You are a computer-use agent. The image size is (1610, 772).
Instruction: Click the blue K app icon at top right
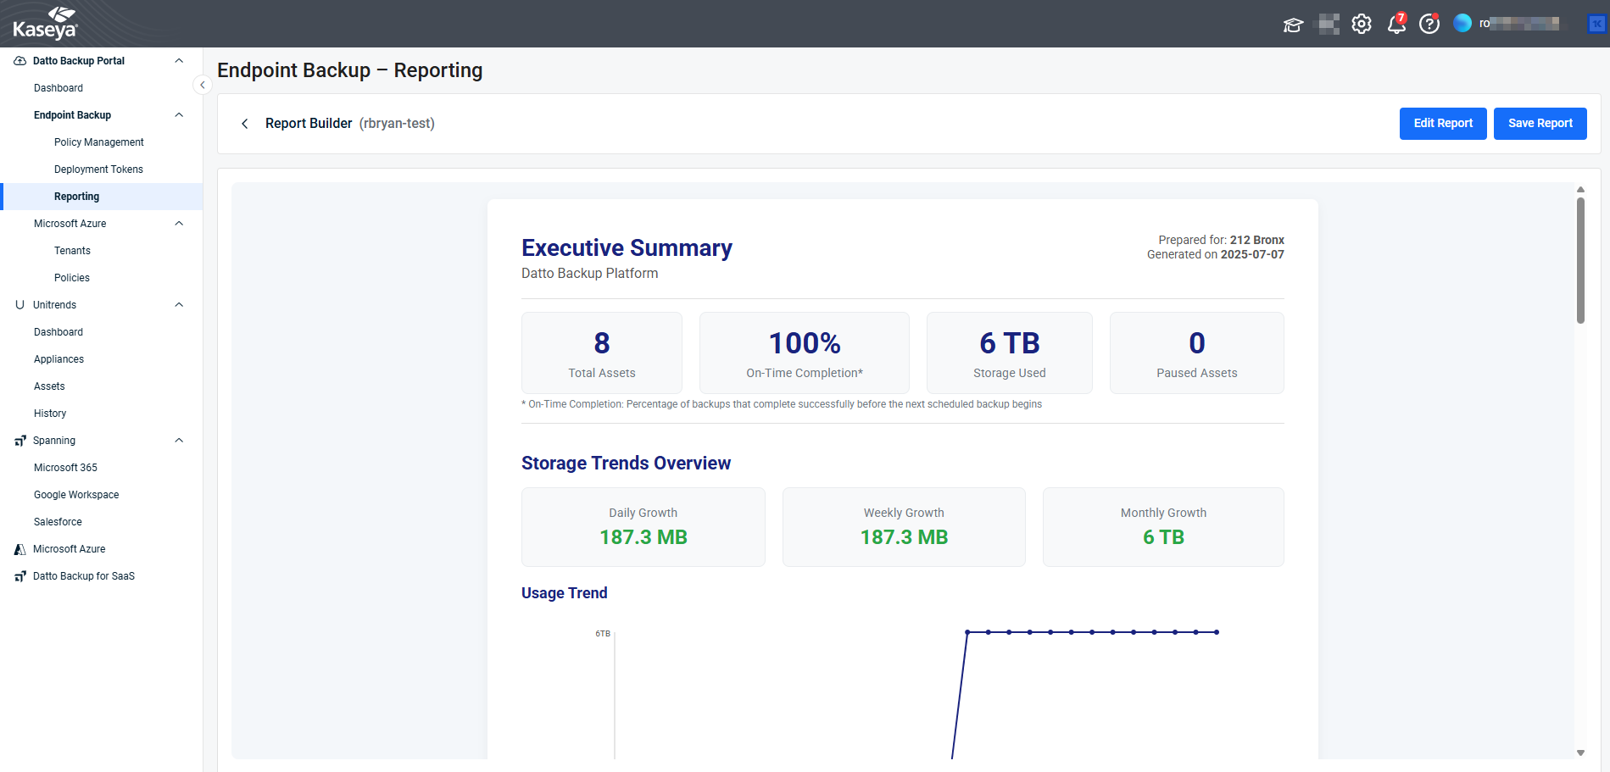(1596, 24)
